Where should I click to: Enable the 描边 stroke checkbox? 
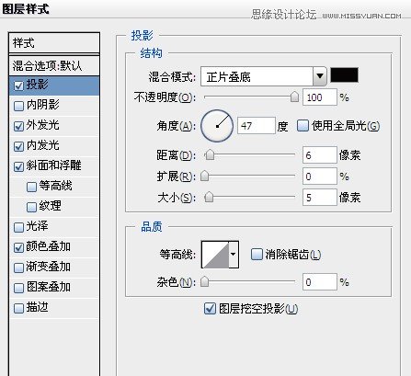(x=18, y=308)
